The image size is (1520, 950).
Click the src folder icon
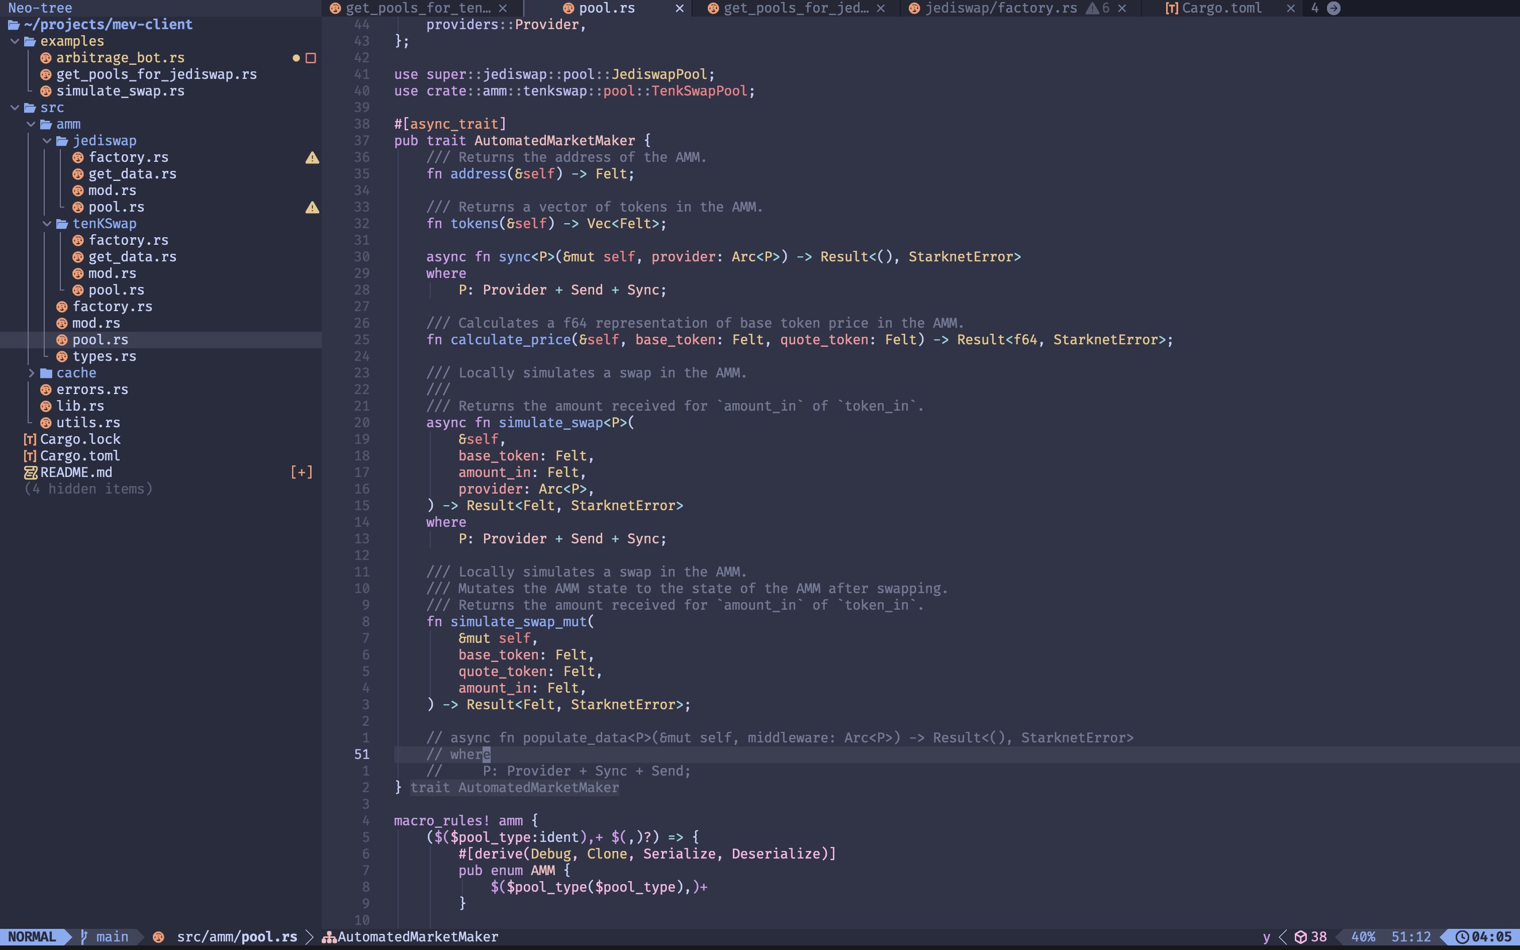(30, 108)
